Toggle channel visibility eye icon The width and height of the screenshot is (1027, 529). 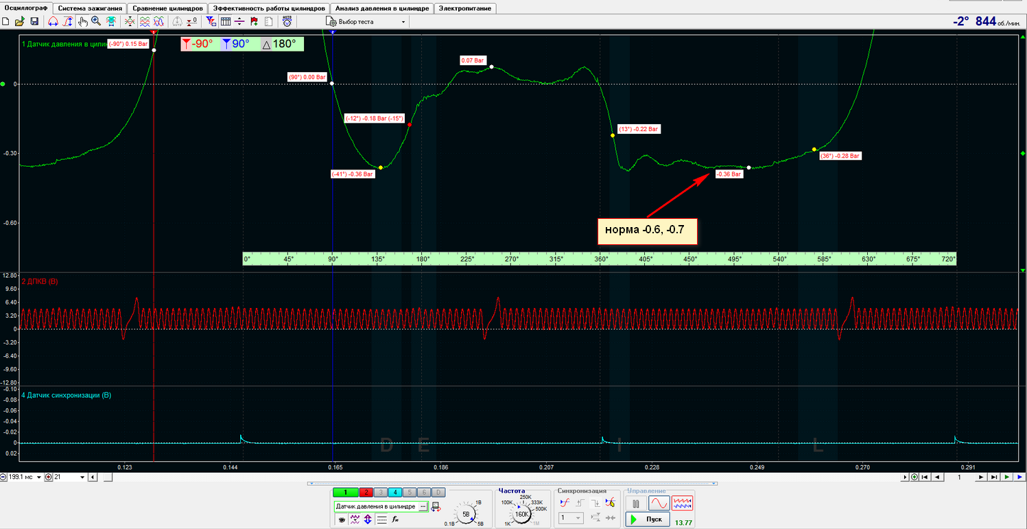point(342,519)
